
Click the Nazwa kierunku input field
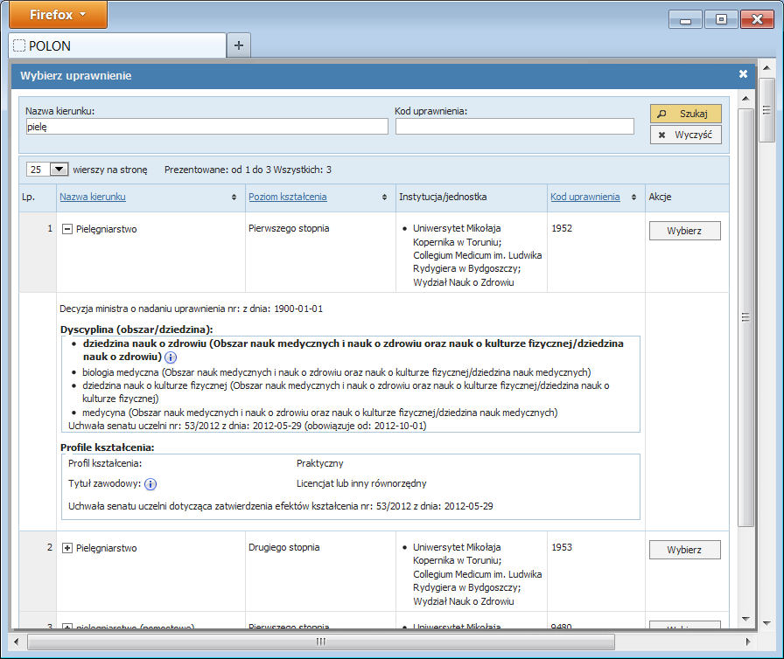206,127
